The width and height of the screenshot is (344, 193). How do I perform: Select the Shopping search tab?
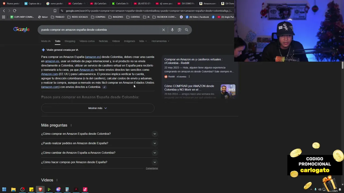pyautogui.click(x=70, y=41)
